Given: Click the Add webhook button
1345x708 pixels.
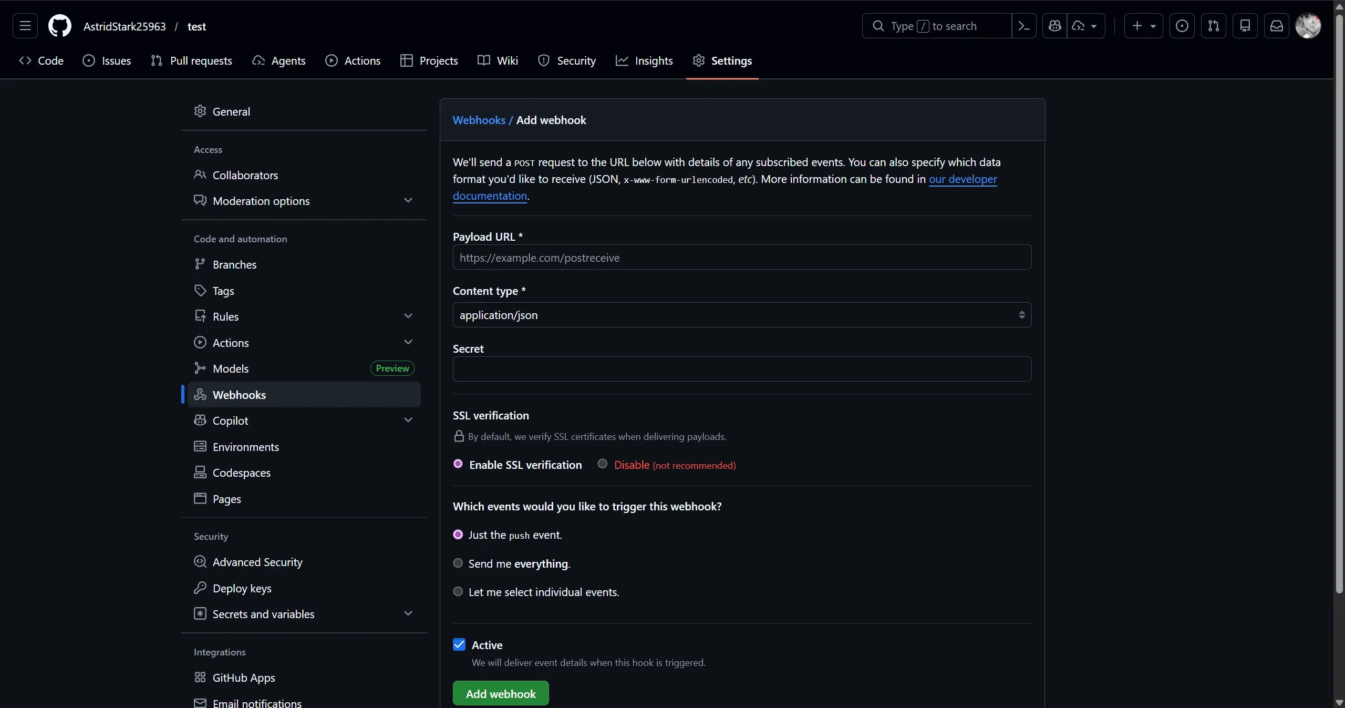Looking at the screenshot, I should pos(500,693).
